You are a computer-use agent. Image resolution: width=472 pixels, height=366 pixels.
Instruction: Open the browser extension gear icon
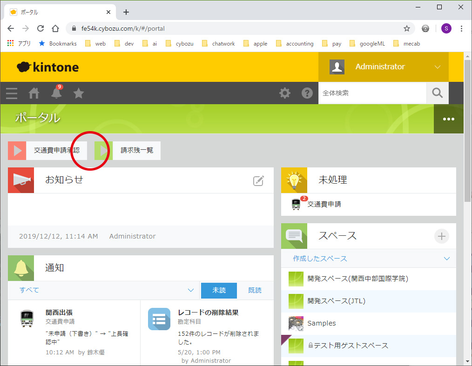pos(425,28)
